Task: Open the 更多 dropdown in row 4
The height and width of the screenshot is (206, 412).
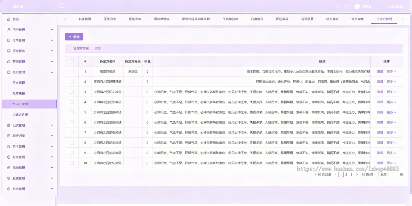Action: point(391,102)
